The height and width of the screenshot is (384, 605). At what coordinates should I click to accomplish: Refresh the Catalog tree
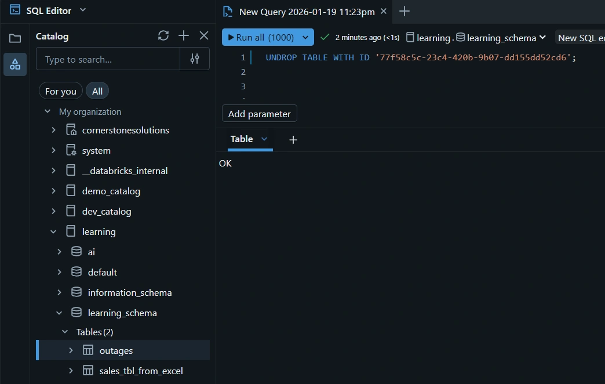[x=163, y=36]
